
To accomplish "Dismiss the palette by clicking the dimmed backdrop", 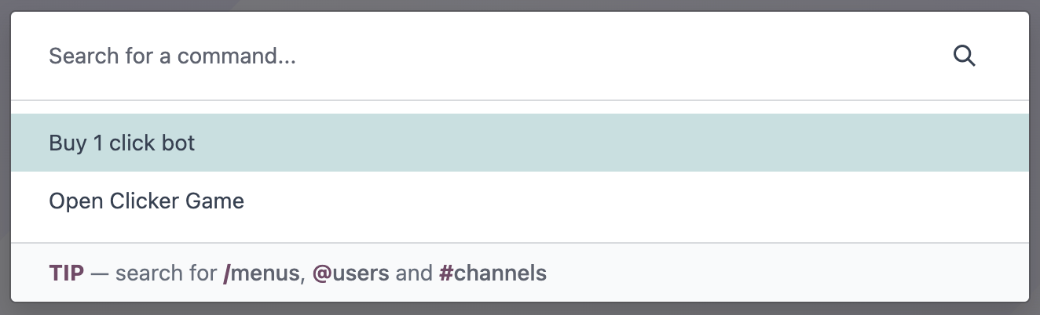I will point(520,308).
